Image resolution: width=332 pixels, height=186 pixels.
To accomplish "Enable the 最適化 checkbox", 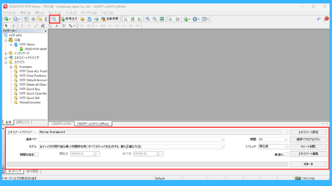I will point(286,154).
